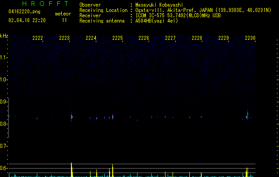
Task: Click the tall yellow power spike after 2223
Action: (x=71, y=169)
